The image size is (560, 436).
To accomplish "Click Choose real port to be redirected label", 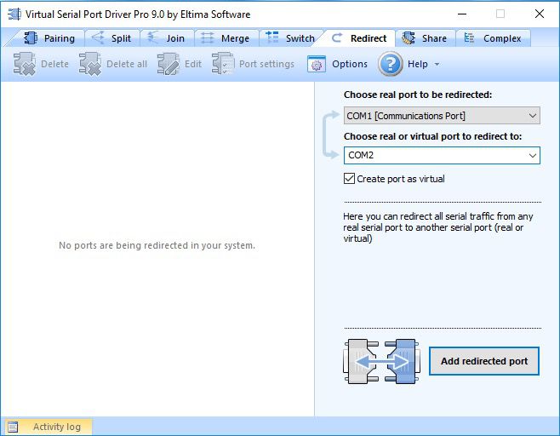I will pos(418,95).
